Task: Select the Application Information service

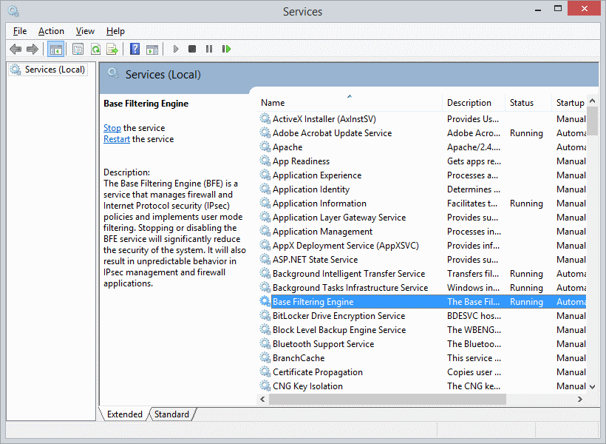Action: [x=422, y=203]
